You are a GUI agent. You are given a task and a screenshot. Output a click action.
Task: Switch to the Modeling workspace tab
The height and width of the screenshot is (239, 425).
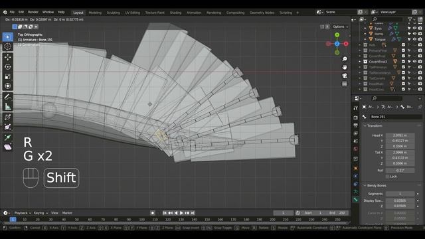[95, 13]
